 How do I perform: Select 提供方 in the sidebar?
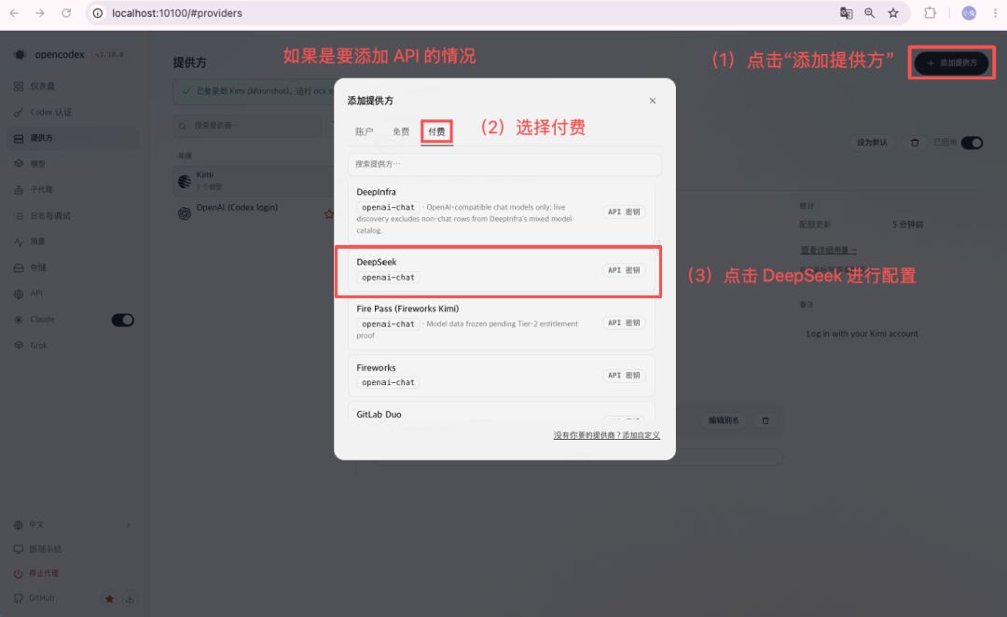tap(73, 138)
